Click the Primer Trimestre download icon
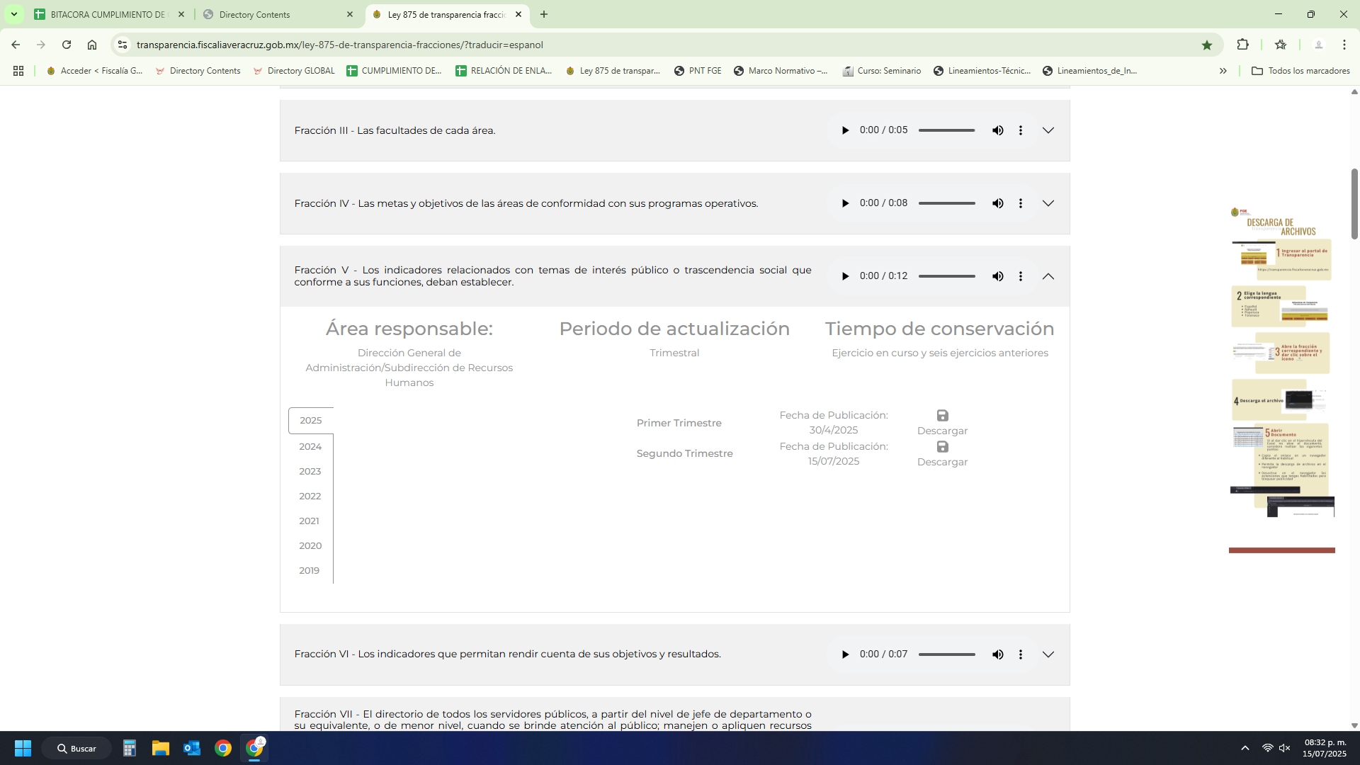 pyautogui.click(x=942, y=416)
